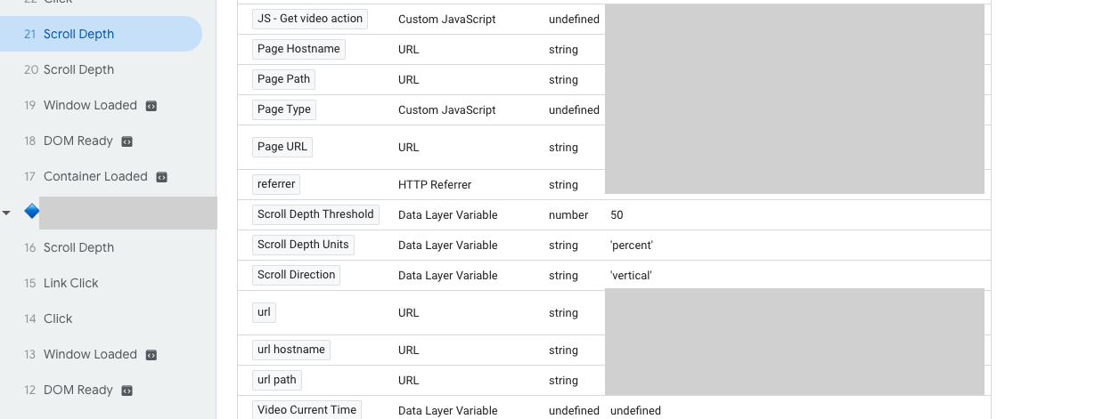
Task: Click the url hostname variable chip
Action: point(290,350)
